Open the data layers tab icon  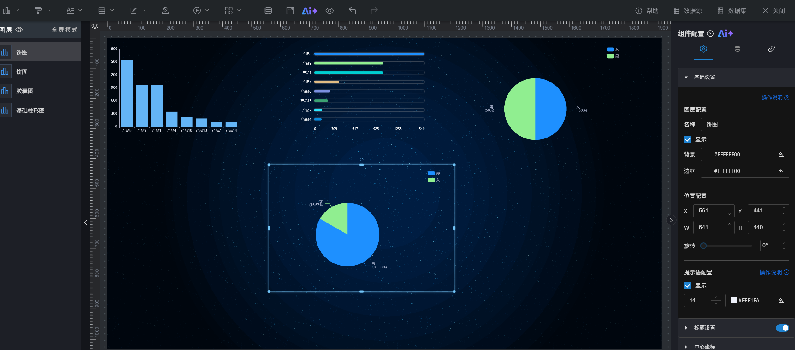[737, 49]
